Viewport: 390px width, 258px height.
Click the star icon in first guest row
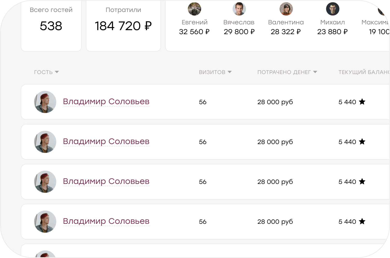[x=362, y=102]
